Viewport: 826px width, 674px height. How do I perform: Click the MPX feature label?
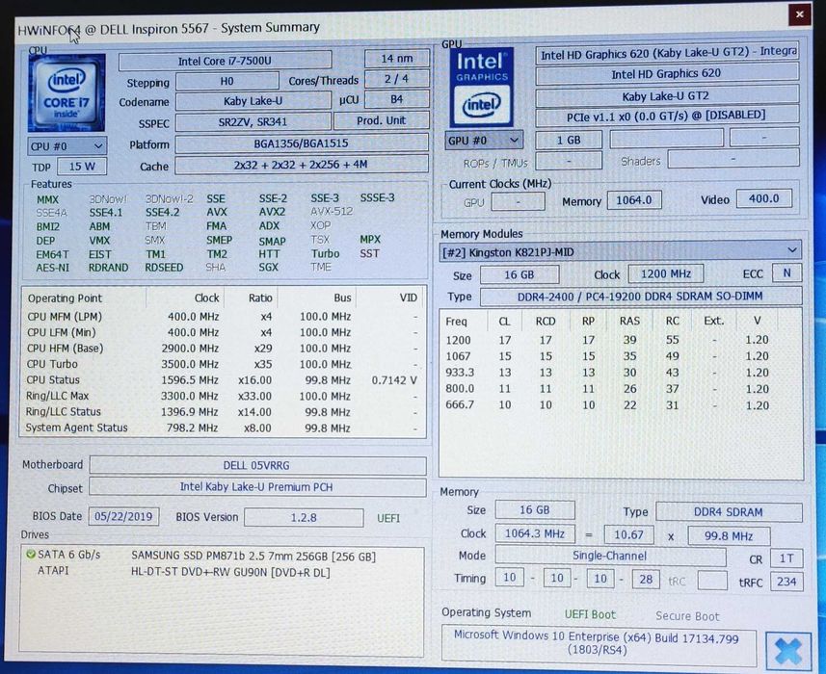point(370,240)
